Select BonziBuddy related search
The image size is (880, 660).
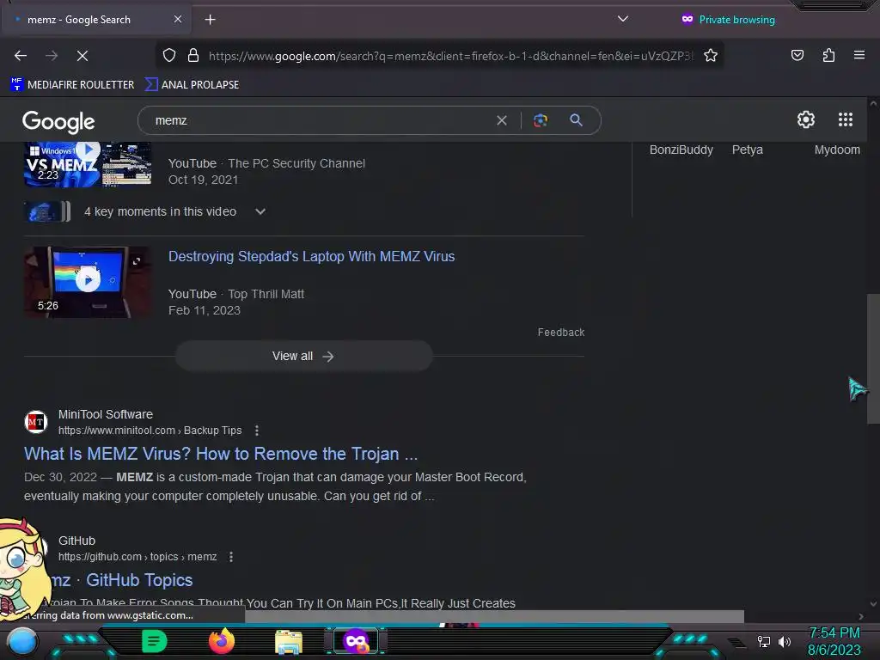[x=681, y=150]
